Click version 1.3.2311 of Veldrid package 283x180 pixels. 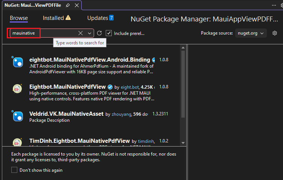160,114
